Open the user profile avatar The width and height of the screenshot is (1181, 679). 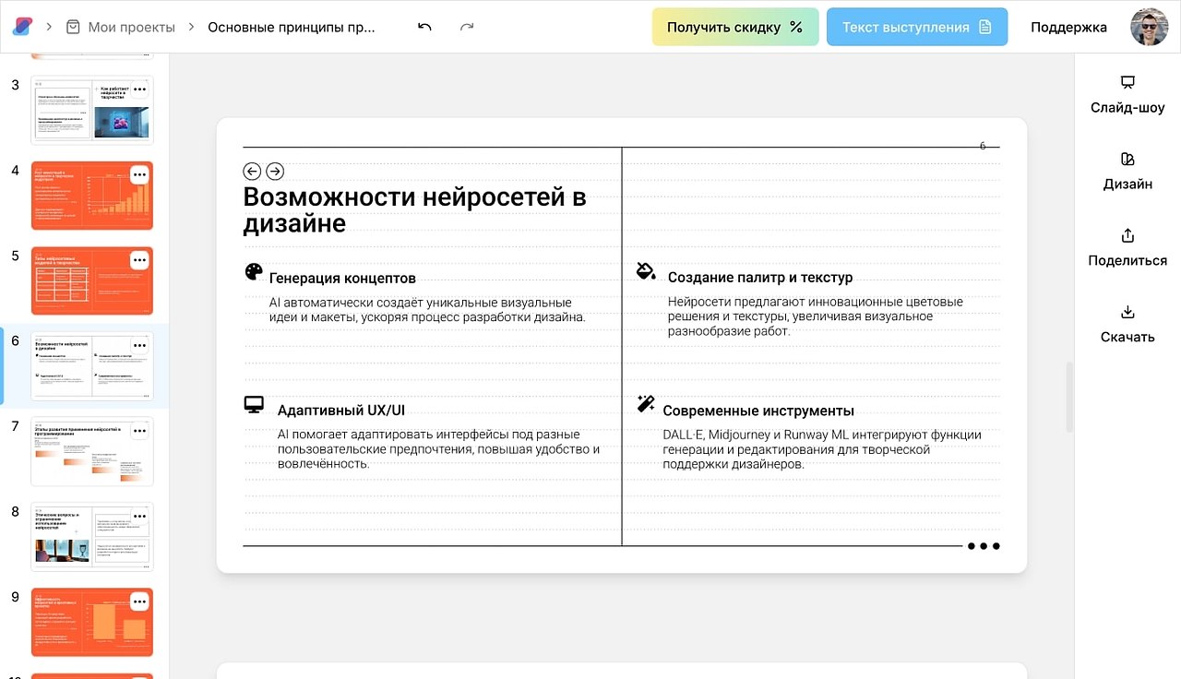pos(1149,27)
